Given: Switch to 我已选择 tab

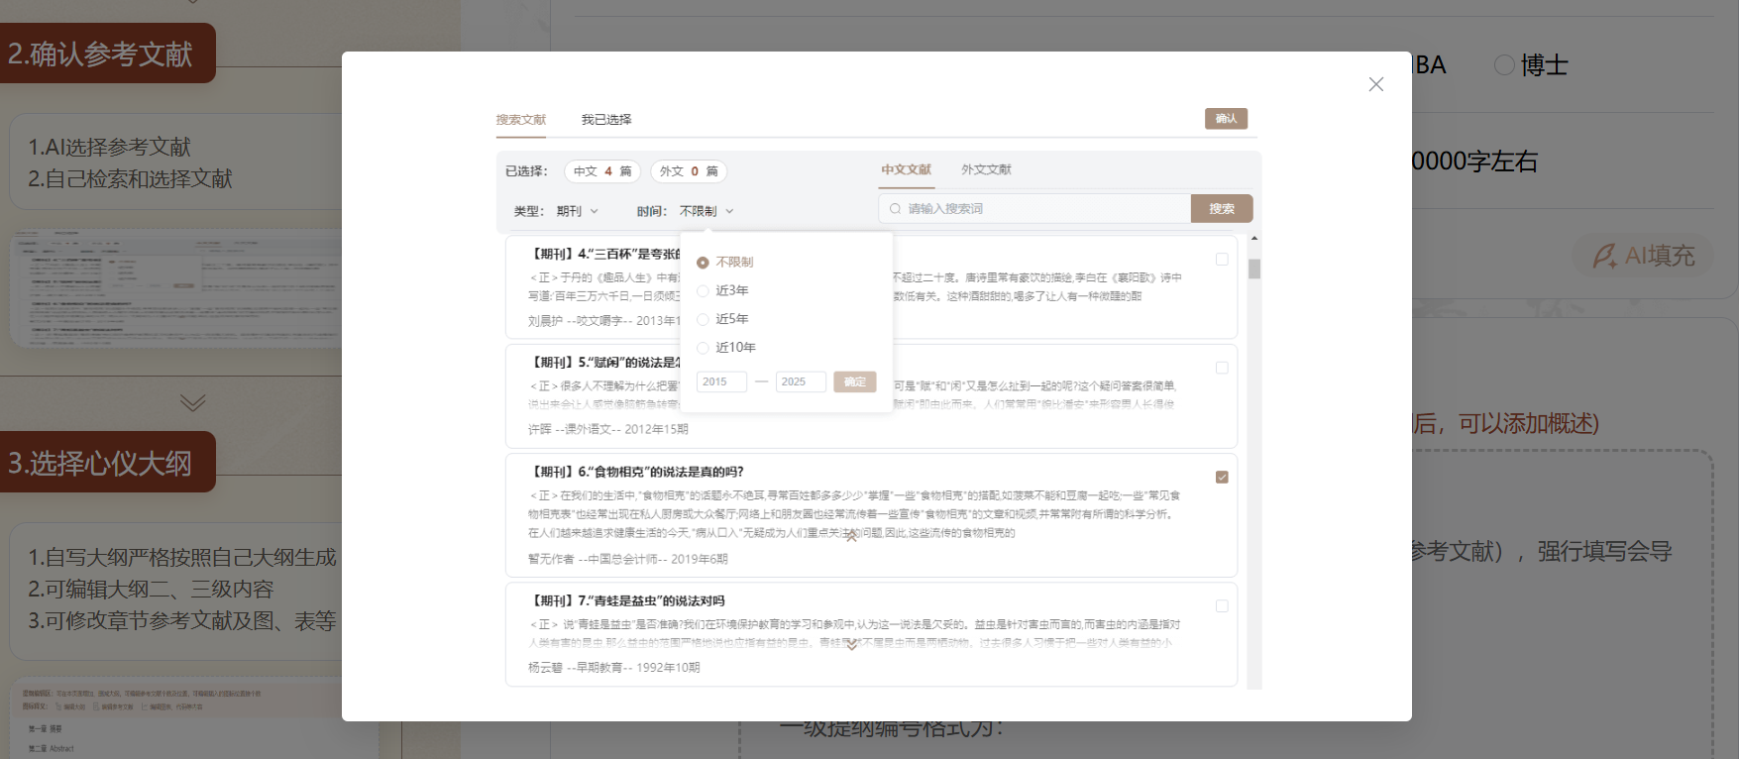Looking at the screenshot, I should point(606,120).
